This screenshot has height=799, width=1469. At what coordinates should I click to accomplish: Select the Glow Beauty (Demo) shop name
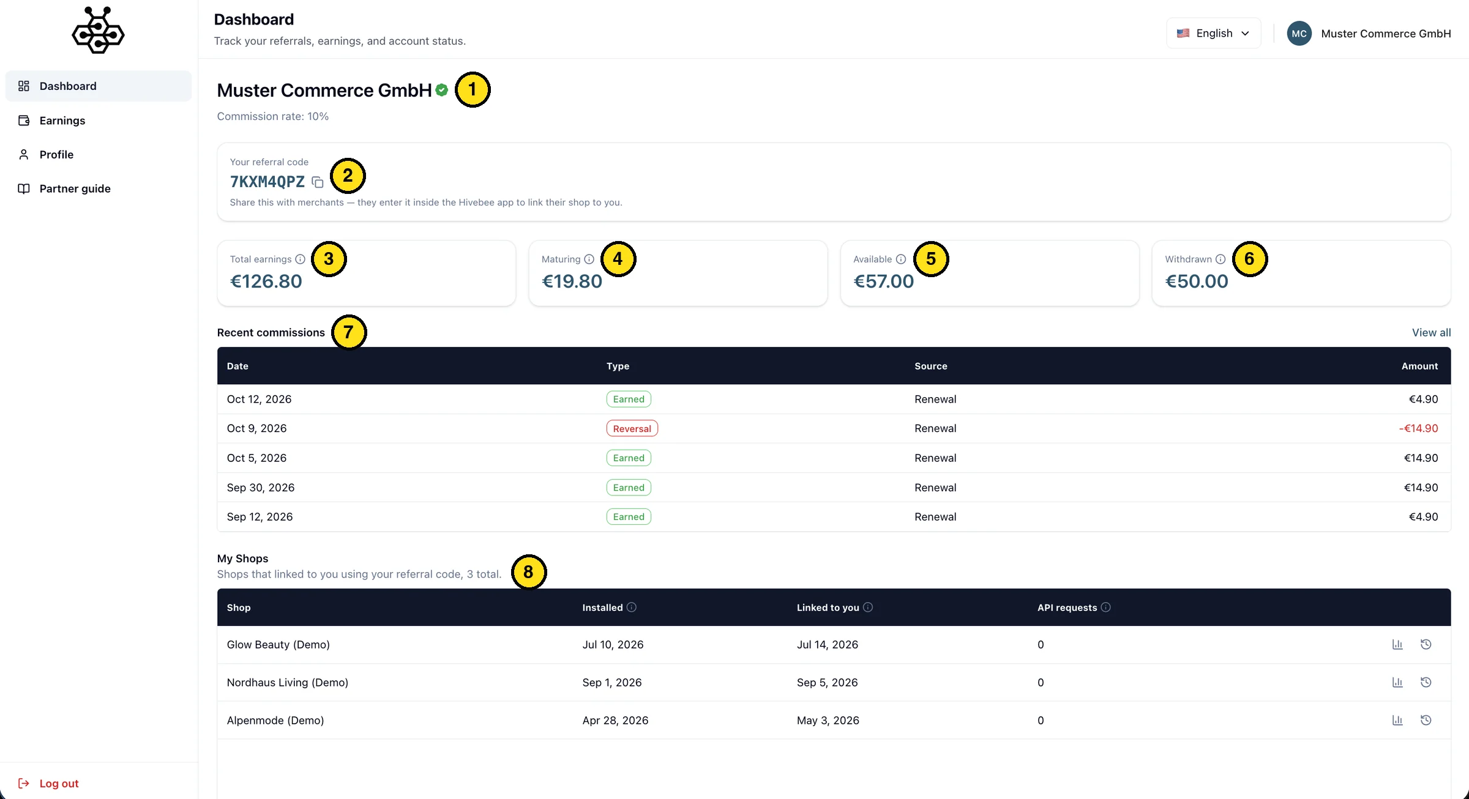(x=278, y=644)
